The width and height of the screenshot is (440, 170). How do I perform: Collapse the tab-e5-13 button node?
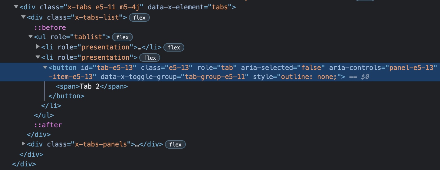tap(45, 67)
